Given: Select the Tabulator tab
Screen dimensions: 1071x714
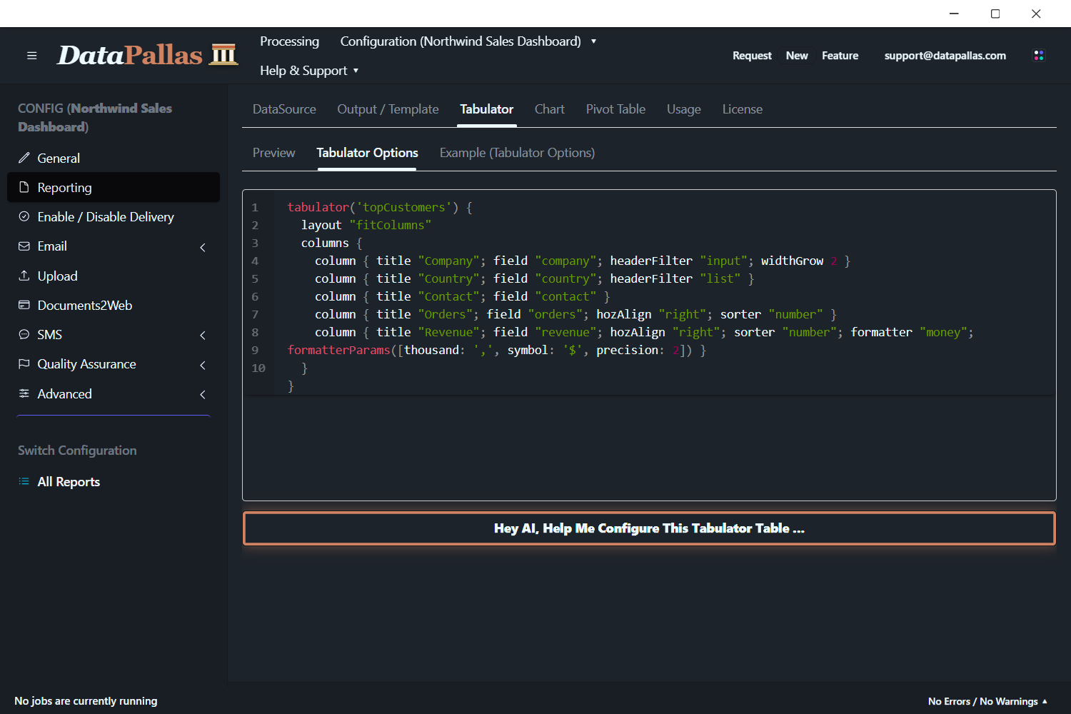Looking at the screenshot, I should (x=486, y=109).
